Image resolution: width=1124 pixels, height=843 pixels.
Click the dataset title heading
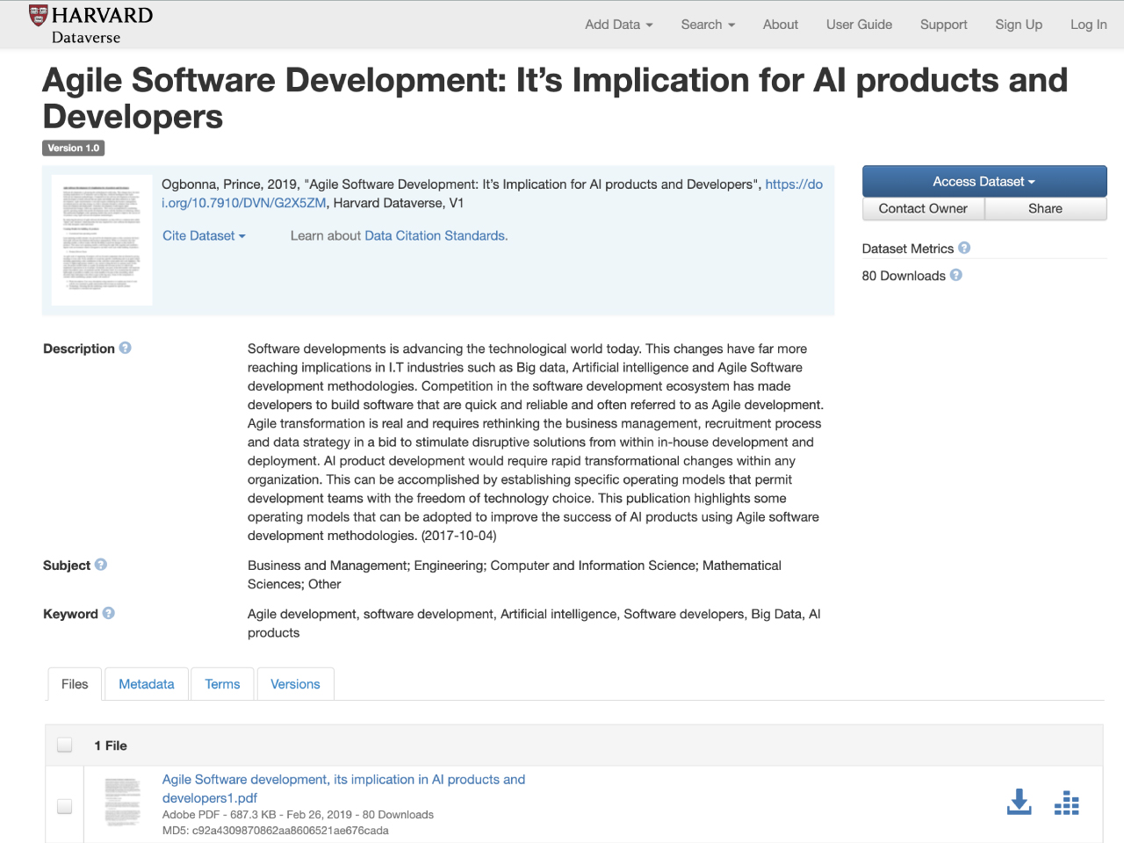click(555, 98)
